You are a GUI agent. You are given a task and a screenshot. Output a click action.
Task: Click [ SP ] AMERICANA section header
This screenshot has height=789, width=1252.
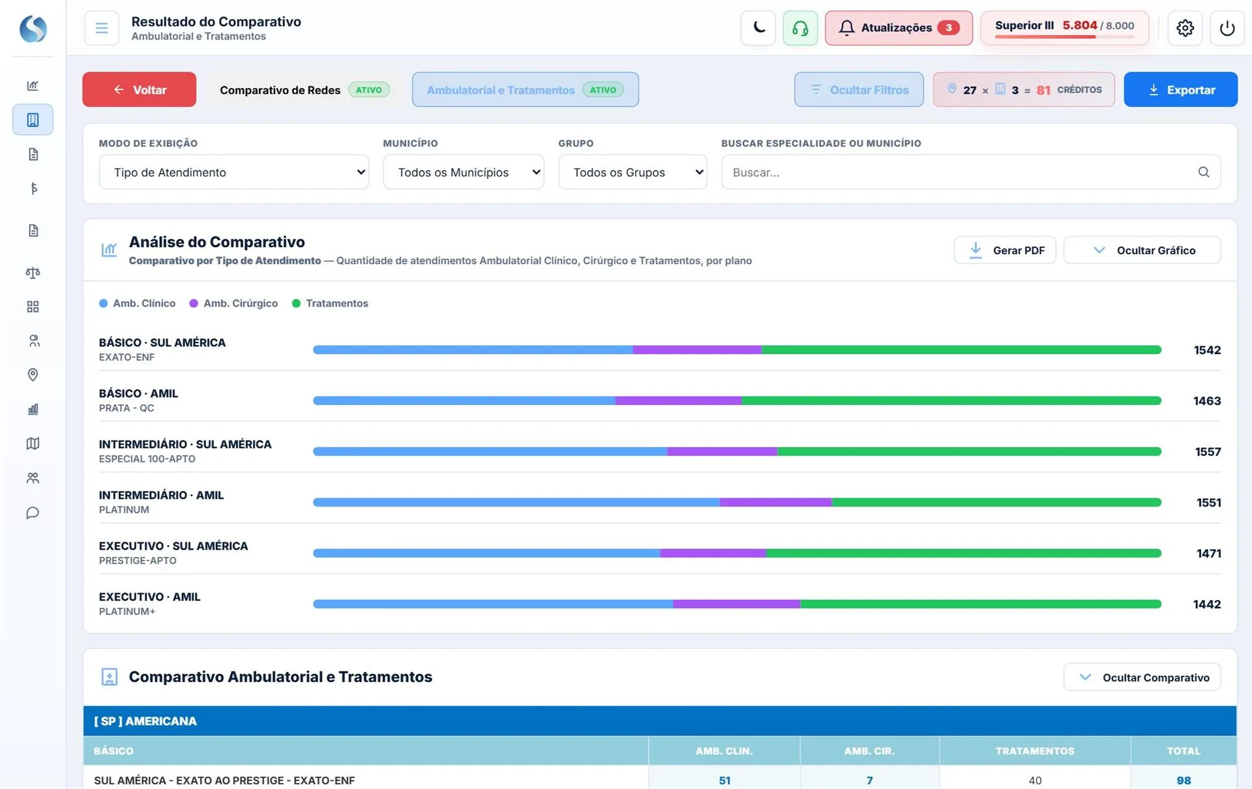(x=659, y=721)
